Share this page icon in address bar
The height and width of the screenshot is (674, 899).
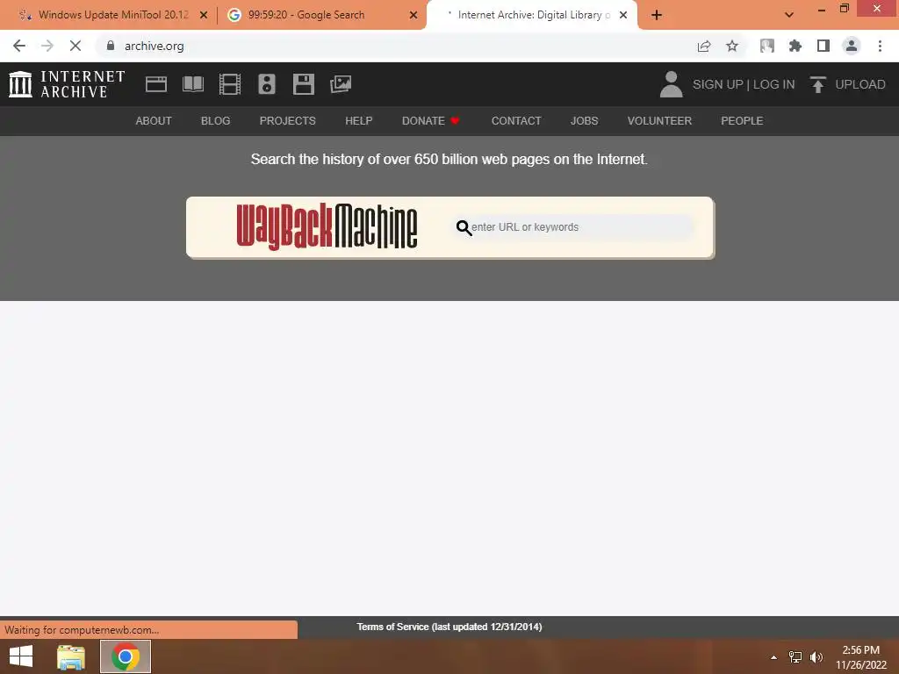coord(704,46)
